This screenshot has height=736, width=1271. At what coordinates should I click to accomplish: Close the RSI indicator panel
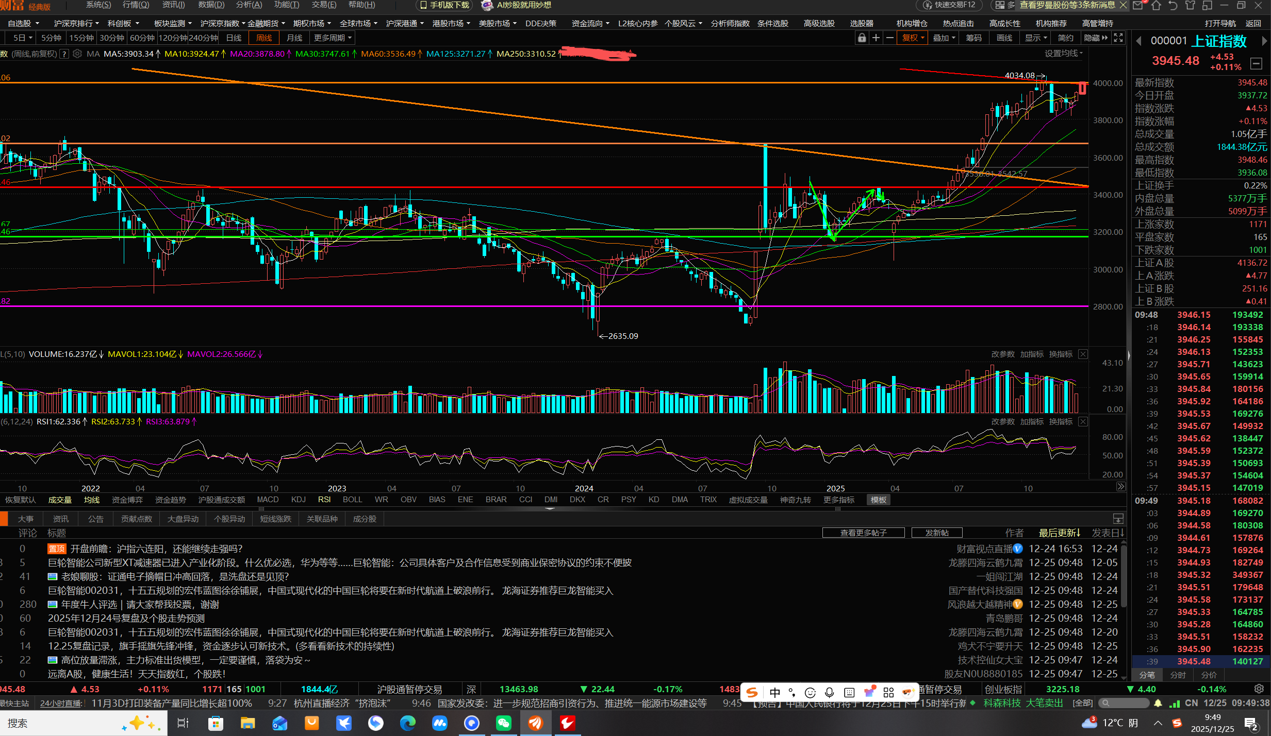(1083, 422)
